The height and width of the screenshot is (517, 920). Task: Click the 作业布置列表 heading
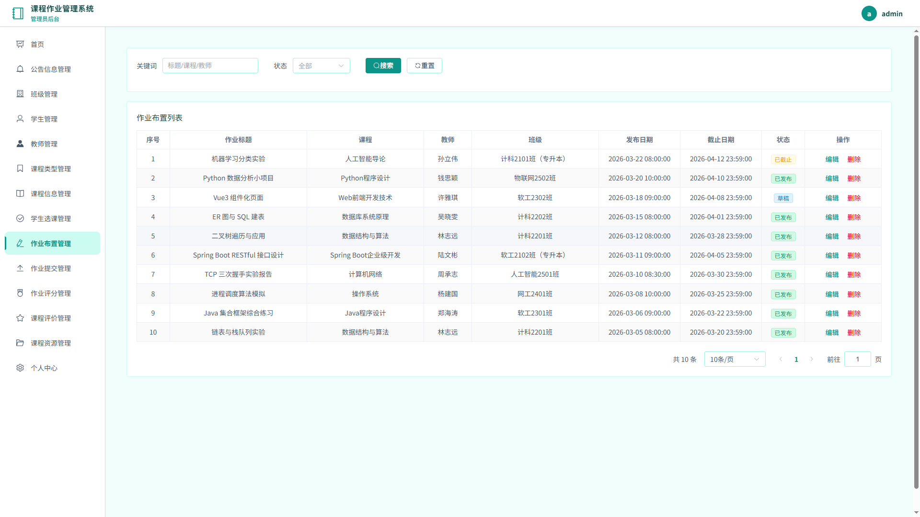pos(160,118)
